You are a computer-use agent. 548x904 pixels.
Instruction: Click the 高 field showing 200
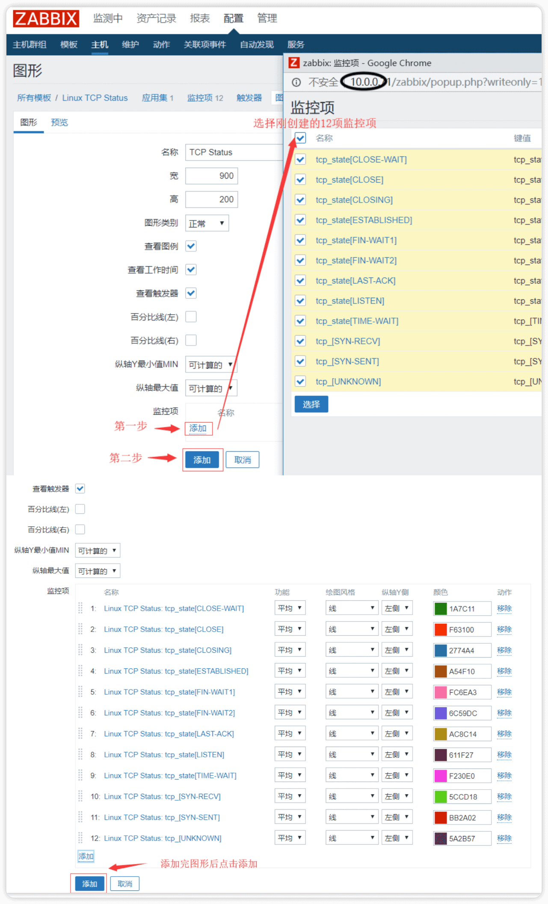(x=211, y=199)
